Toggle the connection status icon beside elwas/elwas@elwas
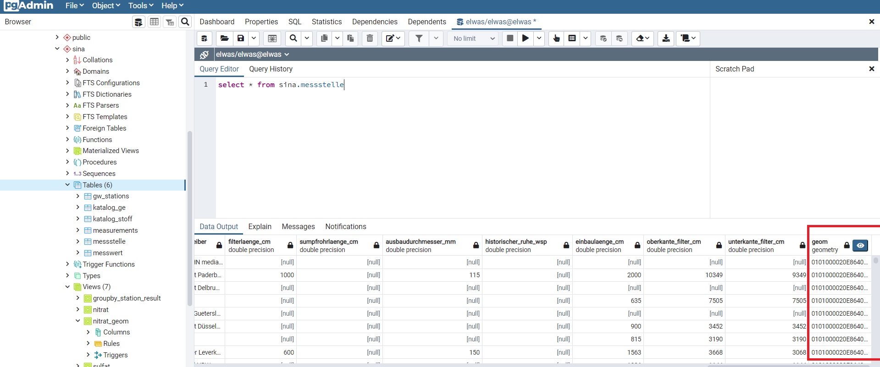The height and width of the screenshot is (367, 880). tap(205, 55)
